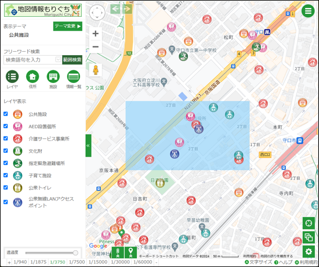319x267 pixels.
Task: Uncheck the 公共施設 layer checkbox
Action: tap(6, 114)
